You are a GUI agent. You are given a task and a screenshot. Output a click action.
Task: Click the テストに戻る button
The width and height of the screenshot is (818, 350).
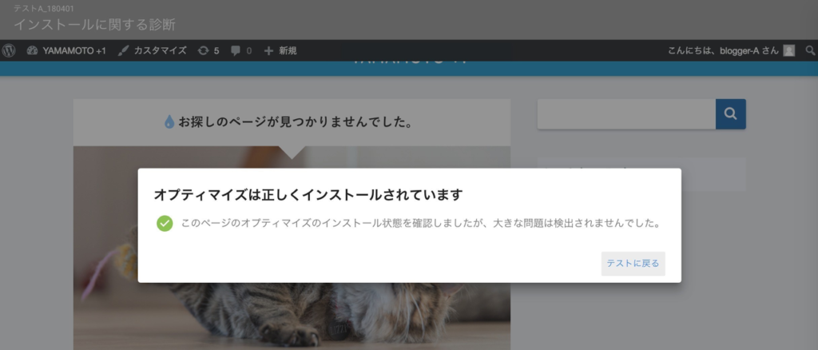(633, 264)
